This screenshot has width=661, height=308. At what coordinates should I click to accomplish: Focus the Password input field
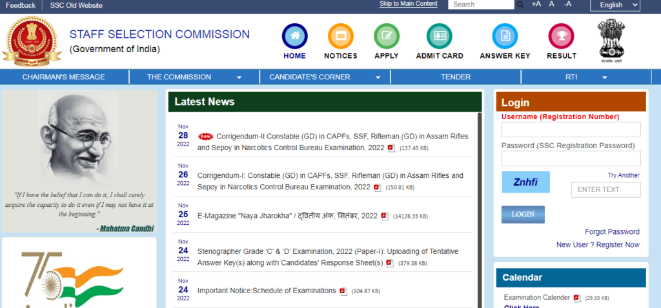click(x=571, y=159)
